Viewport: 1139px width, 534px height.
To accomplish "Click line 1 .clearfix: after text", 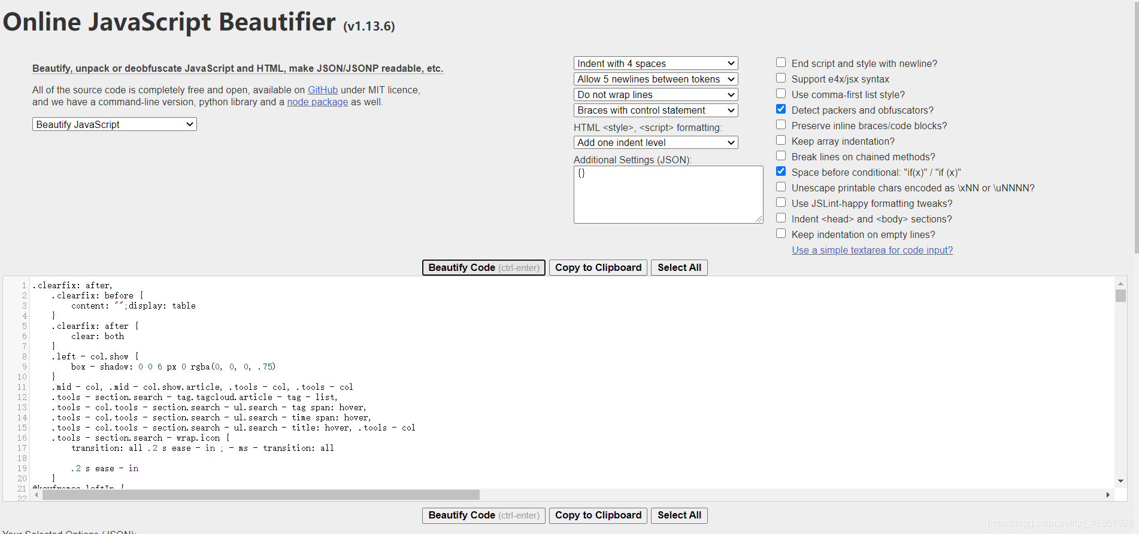I will [72, 285].
